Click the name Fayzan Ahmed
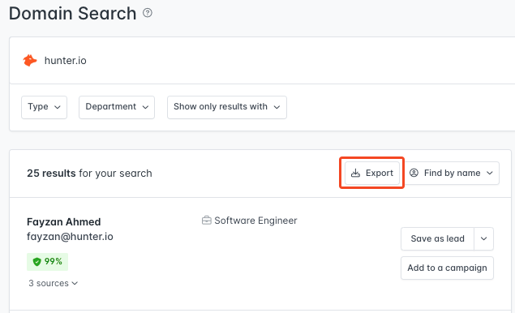The width and height of the screenshot is (515, 313). (64, 221)
